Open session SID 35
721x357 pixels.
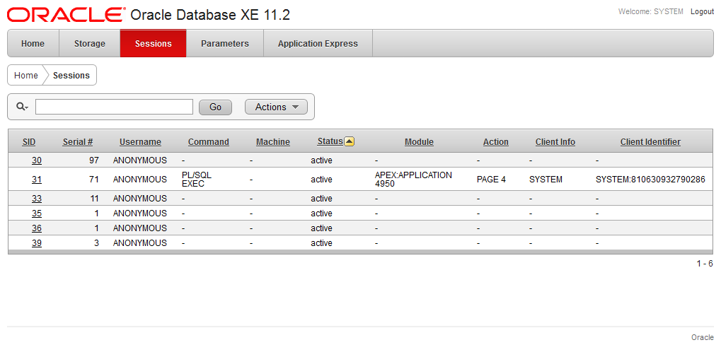click(x=37, y=213)
